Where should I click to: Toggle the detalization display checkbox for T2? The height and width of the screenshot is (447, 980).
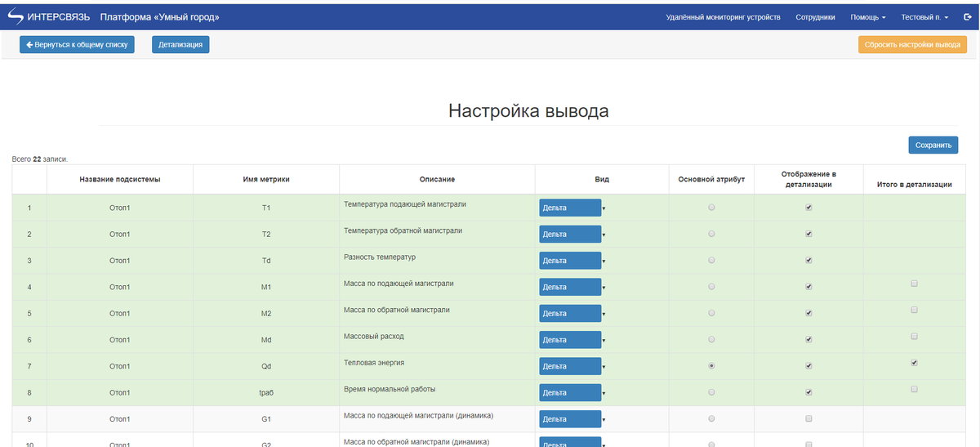[x=808, y=234]
